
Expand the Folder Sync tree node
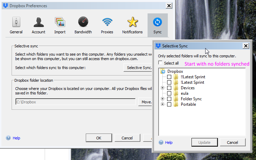(162, 99)
